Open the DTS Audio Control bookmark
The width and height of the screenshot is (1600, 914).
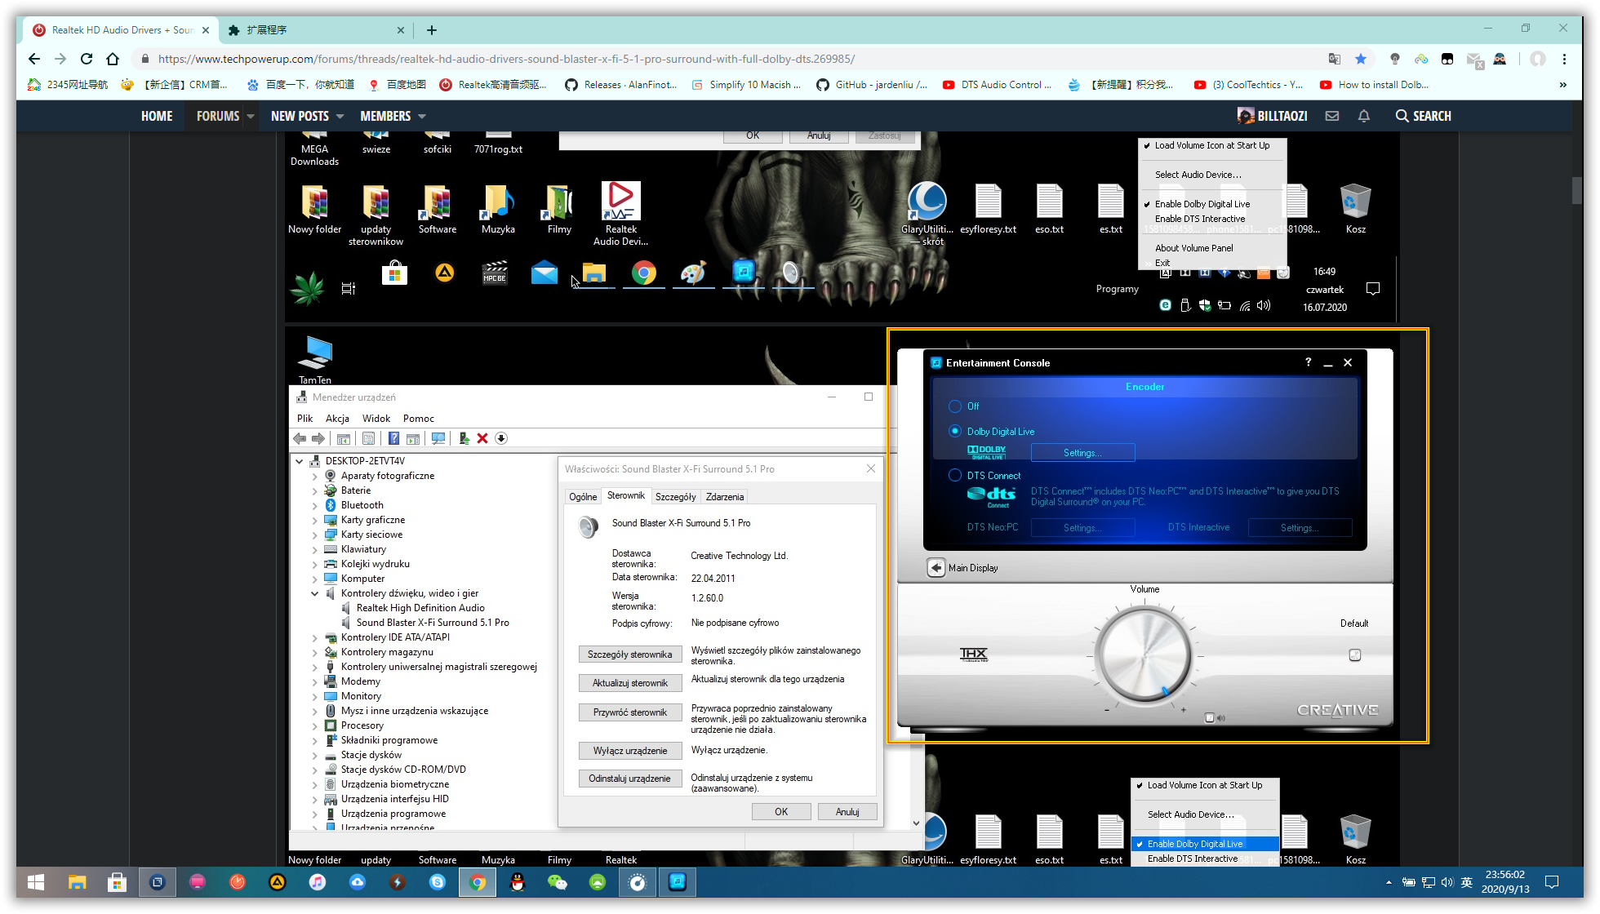coord(997,85)
